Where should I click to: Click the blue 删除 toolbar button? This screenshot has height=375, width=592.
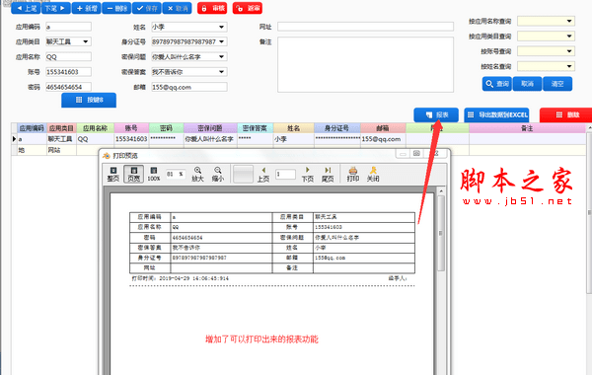point(116,8)
